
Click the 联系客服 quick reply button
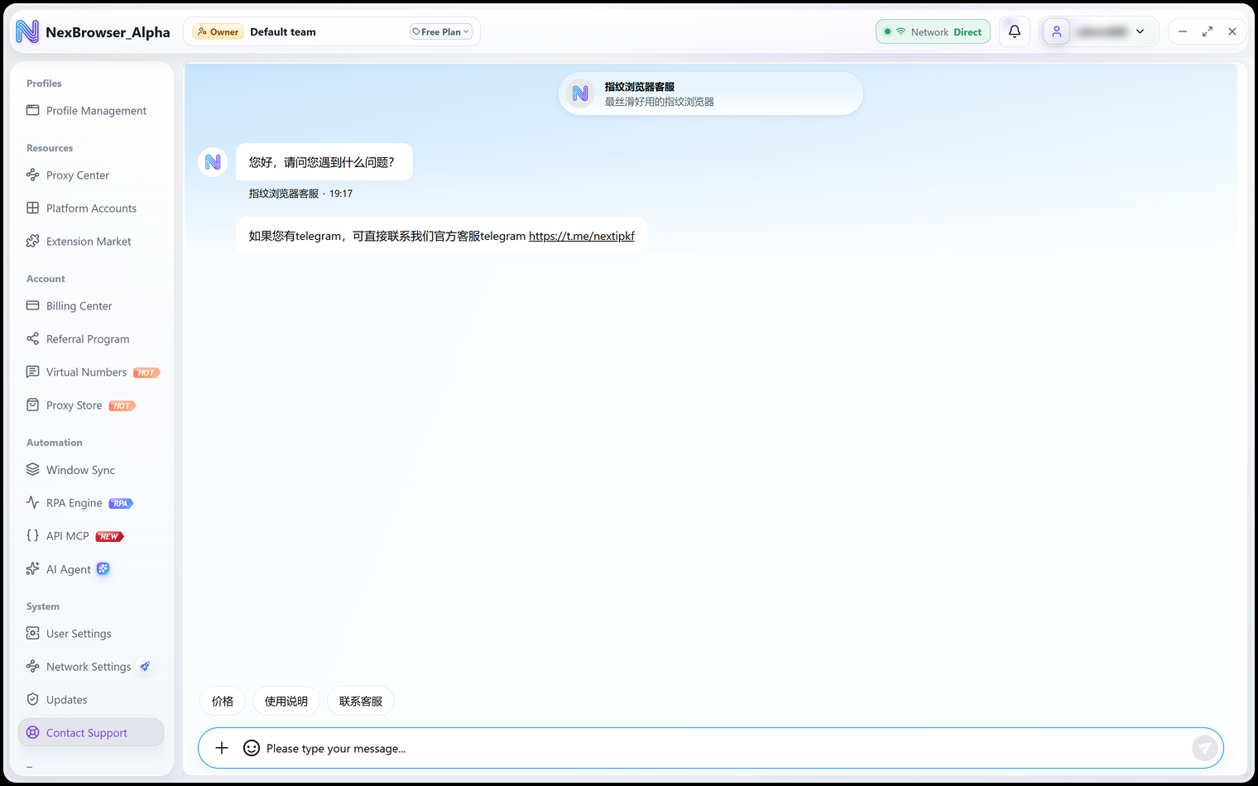click(361, 701)
